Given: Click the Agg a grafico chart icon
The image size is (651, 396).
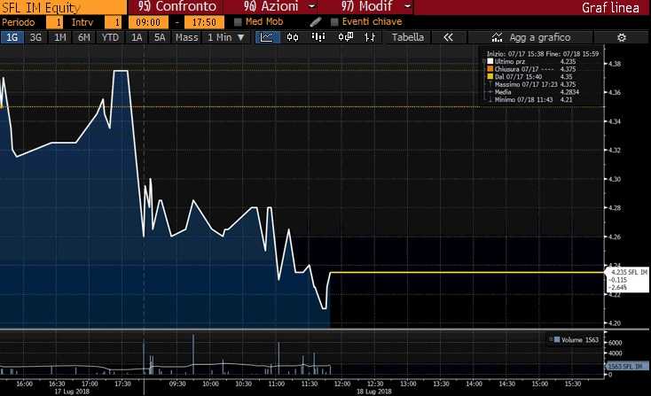Looking at the screenshot, I should coord(497,37).
